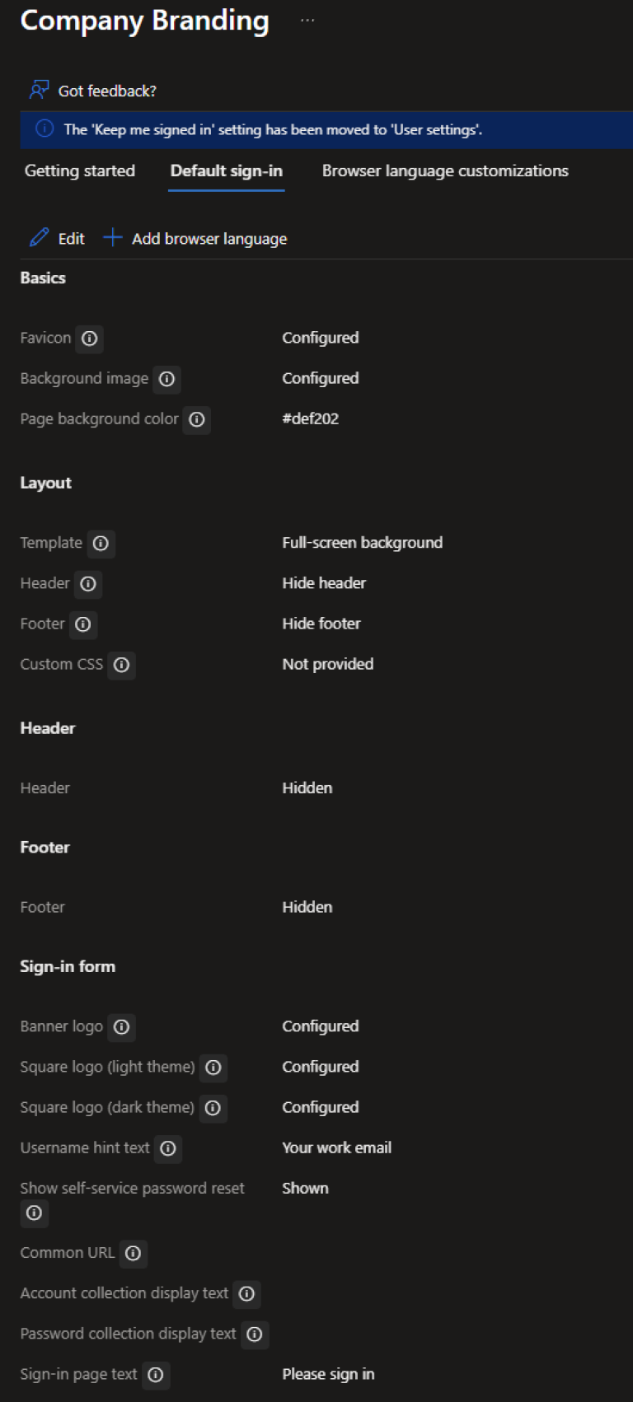Open Browser language customizations tab
The image size is (633, 1402).
click(445, 171)
